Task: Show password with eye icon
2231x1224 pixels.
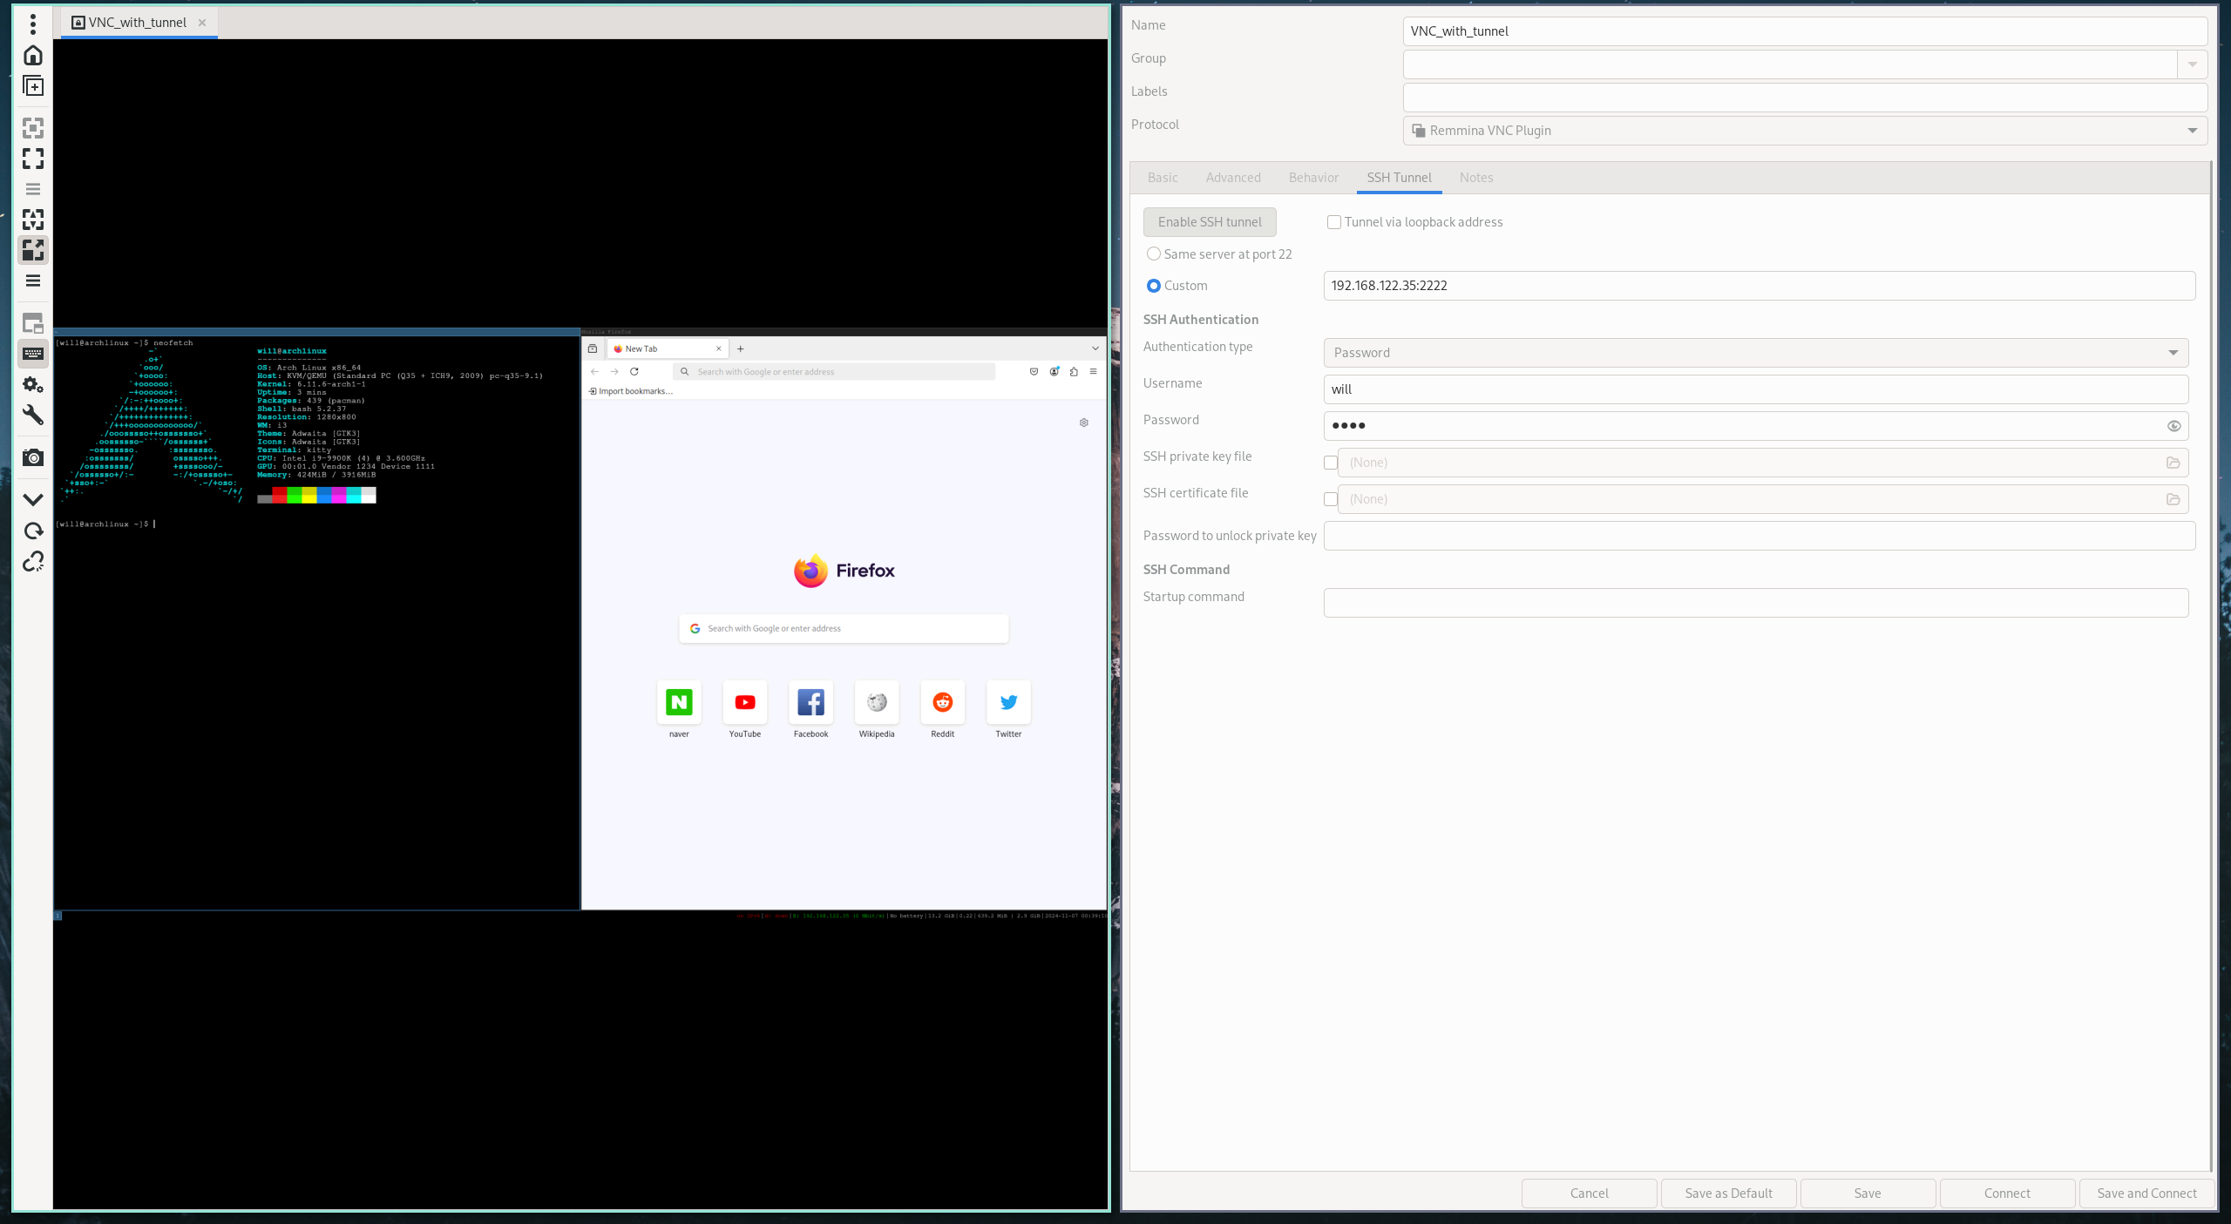Action: click(2173, 426)
